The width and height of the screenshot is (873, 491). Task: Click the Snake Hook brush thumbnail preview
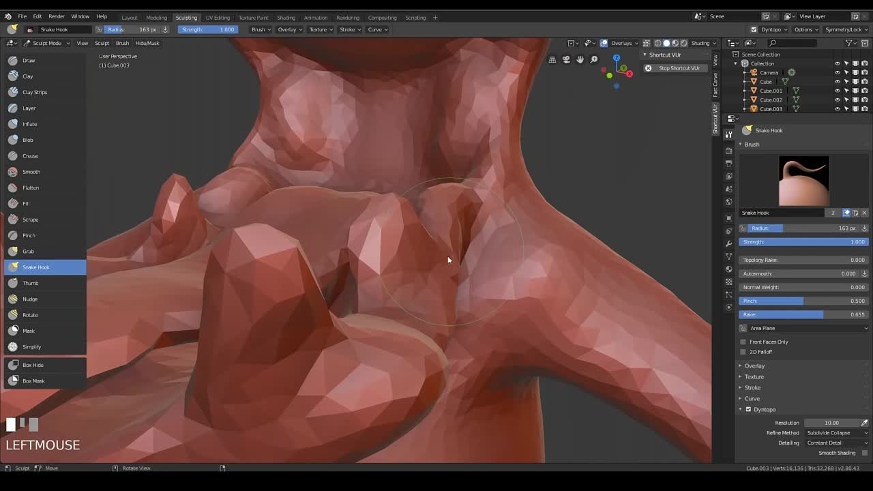(804, 180)
